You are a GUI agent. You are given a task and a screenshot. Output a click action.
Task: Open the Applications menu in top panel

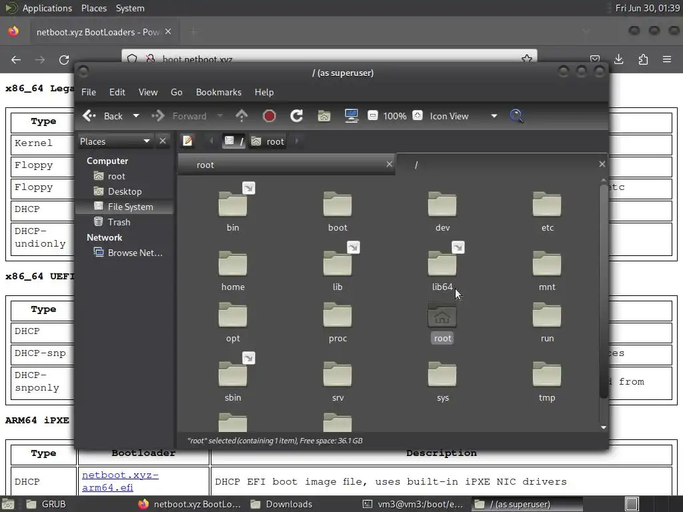(x=47, y=8)
